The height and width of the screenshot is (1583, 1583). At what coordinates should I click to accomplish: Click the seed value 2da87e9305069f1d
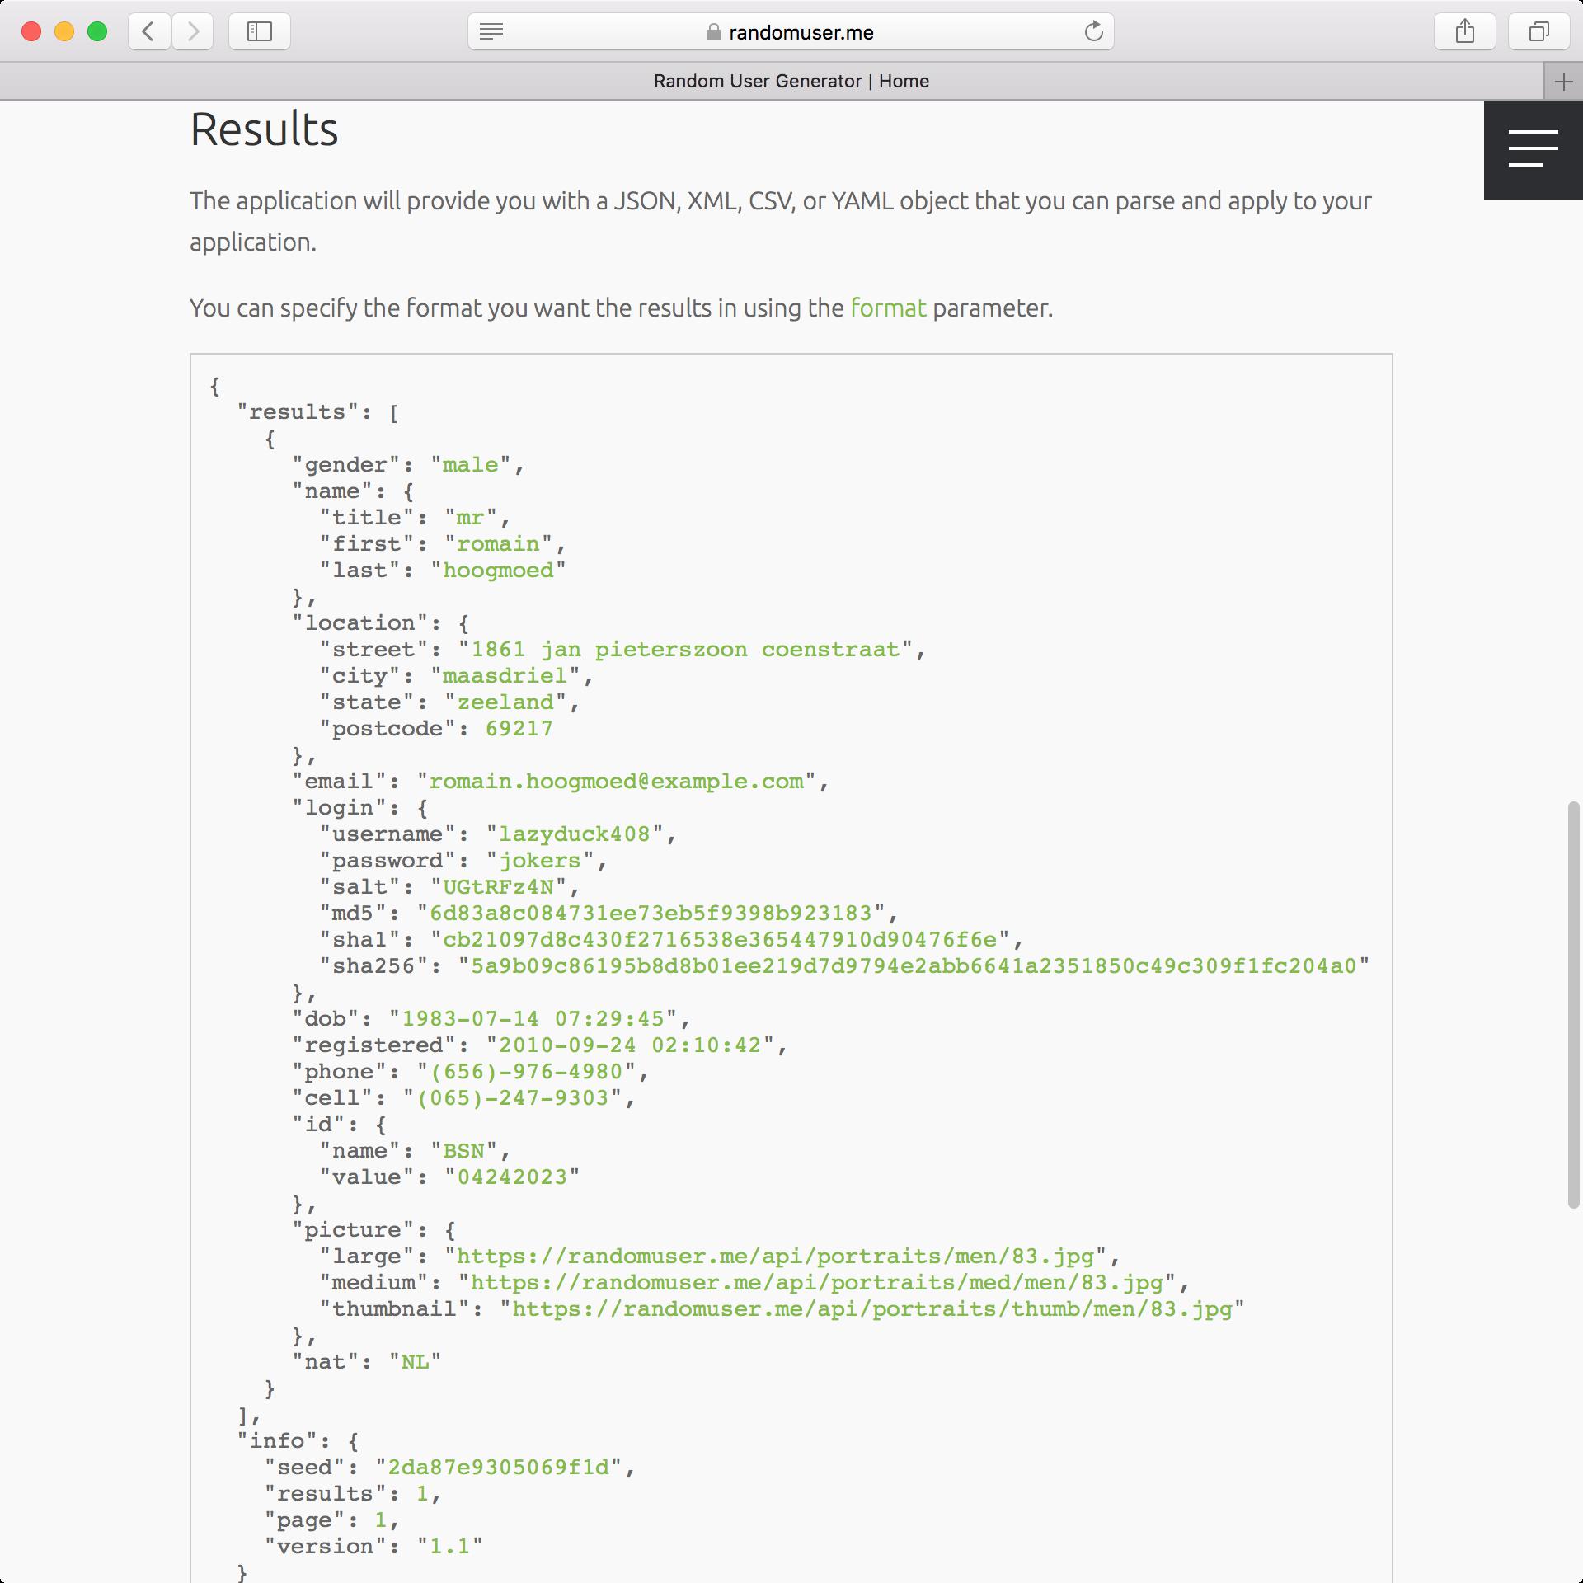pos(498,1468)
